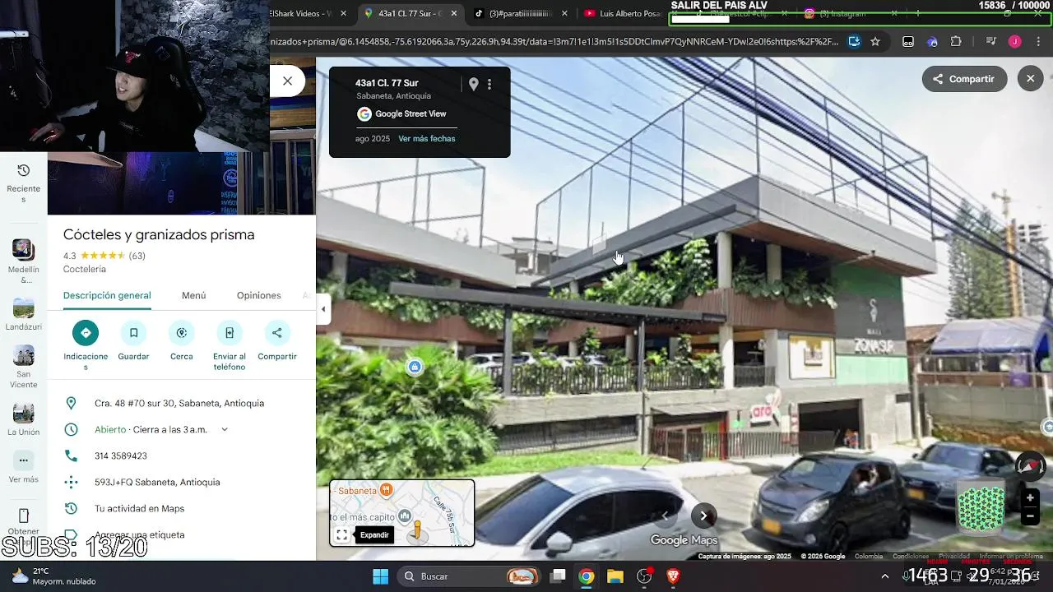
Task: Open the weather widget 21°C
Action: pyautogui.click(x=53, y=576)
